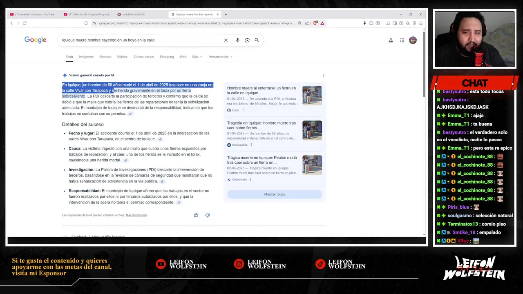
Task: Select the Imágenes search filter
Action: tap(86, 57)
